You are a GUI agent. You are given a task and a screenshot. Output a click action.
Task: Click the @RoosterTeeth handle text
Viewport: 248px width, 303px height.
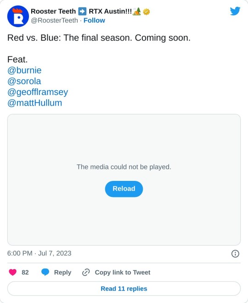click(54, 20)
